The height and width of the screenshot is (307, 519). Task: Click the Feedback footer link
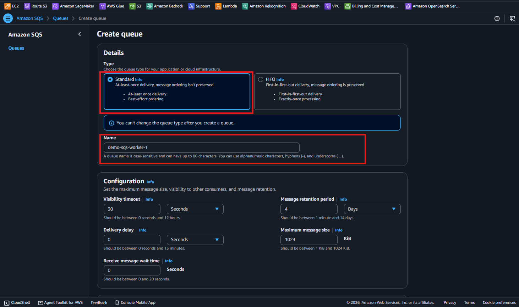click(x=99, y=303)
